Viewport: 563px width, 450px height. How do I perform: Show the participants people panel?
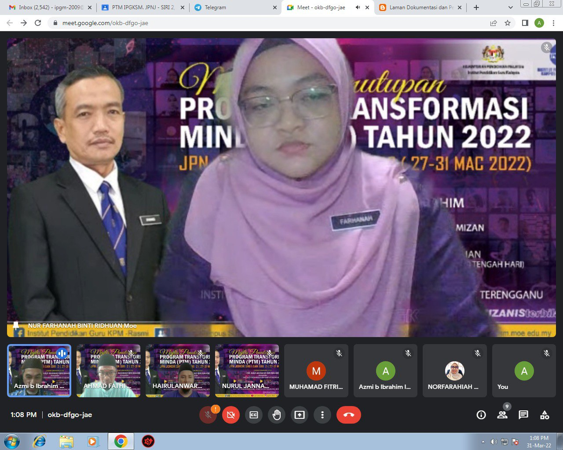point(502,415)
